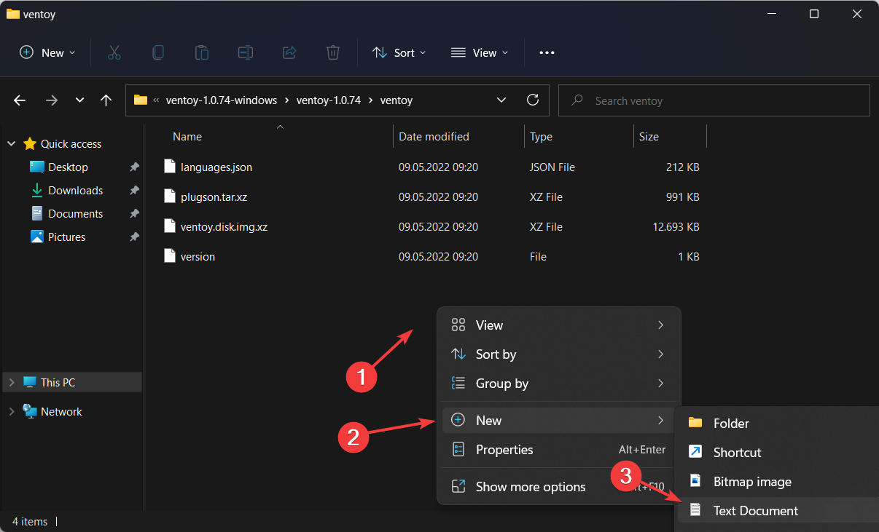Open the Sort dropdown on the toolbar
Screen dimensions: 879x532
point(399,52)
